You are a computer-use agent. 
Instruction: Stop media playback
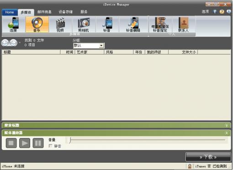pyautogui.click(x=11, y=143)
